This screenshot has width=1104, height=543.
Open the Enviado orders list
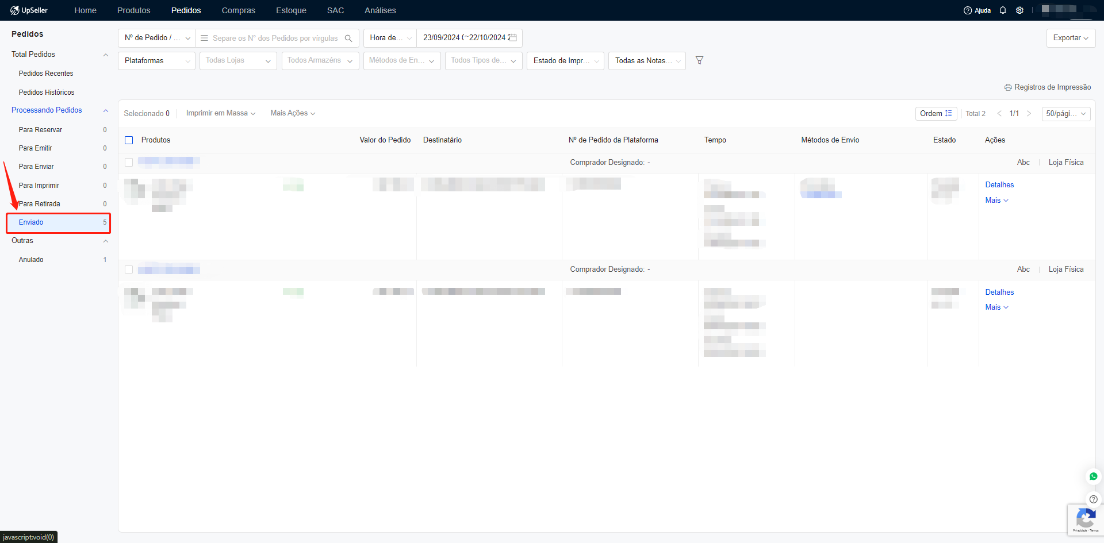58,222
